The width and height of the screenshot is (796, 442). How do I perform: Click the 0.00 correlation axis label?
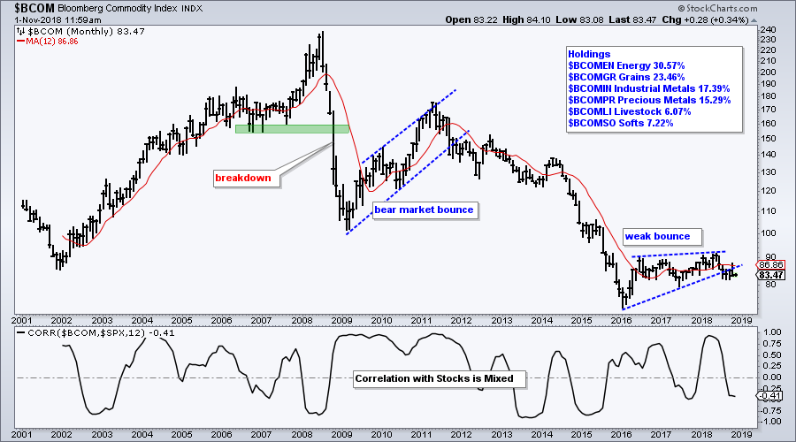coord(771,377)
